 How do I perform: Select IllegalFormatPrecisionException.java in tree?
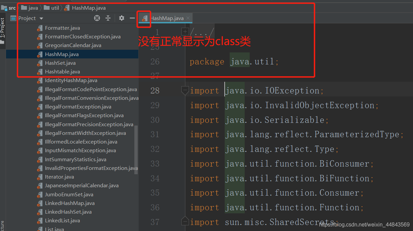coord(89,125)
